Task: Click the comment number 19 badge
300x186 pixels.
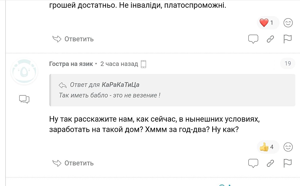Action: tap(288, 63)
